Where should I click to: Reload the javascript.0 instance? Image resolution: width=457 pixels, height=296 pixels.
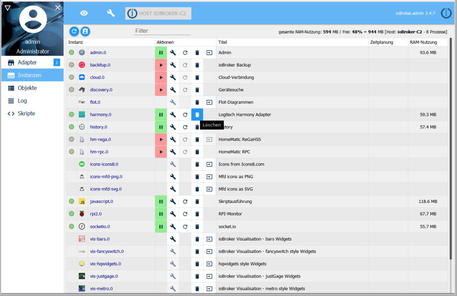point(185,201)
